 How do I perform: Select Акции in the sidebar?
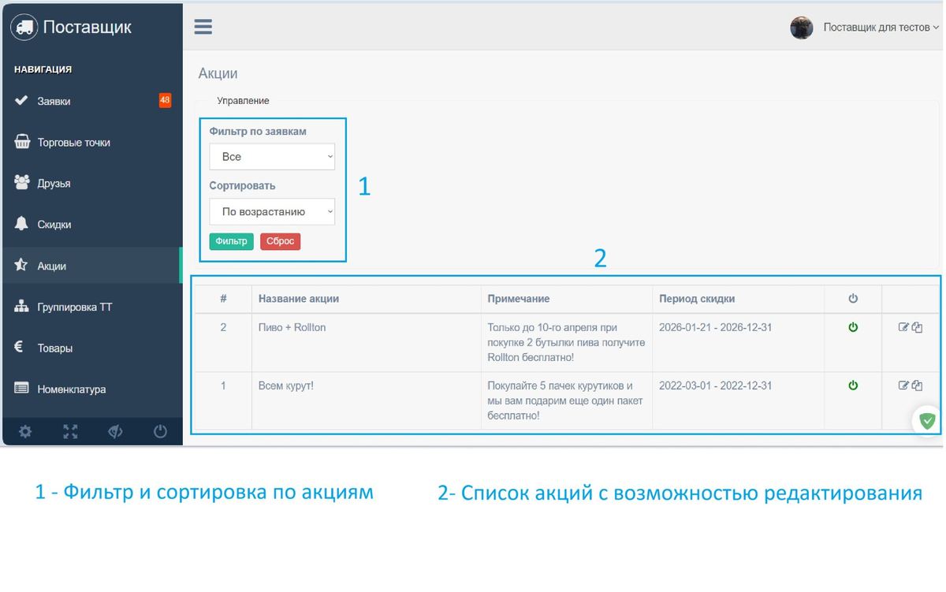[x=91, y=266]
